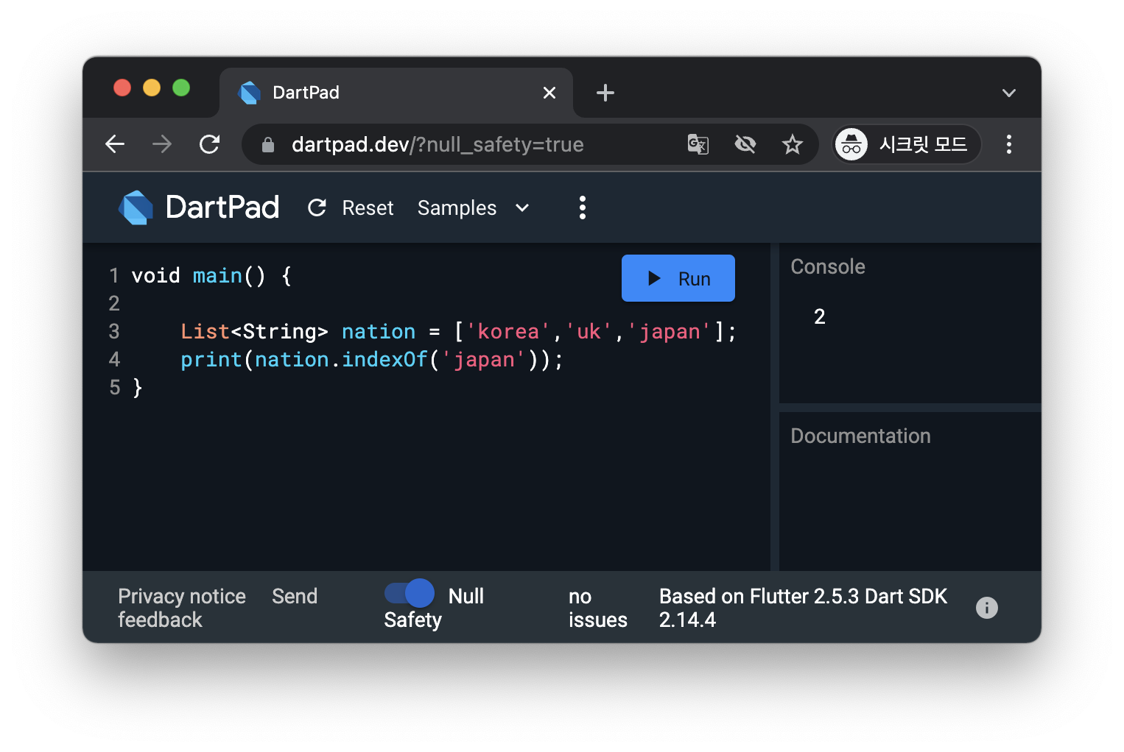Run the code with Run button
Viewport: 1124px width, 752px height.
(x=678, y=278)
